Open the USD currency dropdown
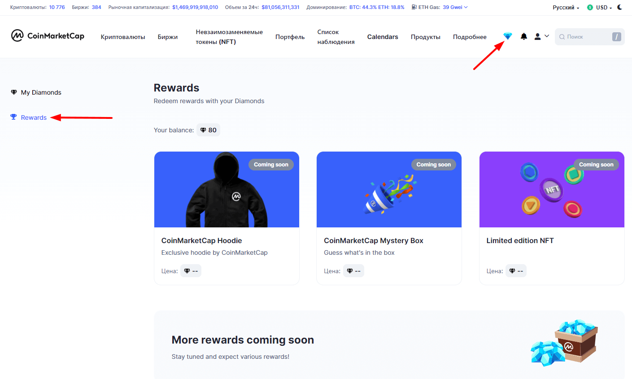Screen dimensions: 632x379 pyautogui.click(x=604, y=8)
